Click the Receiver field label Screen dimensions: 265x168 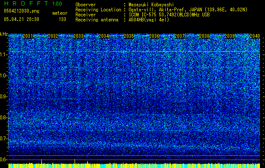click(86, 15)
